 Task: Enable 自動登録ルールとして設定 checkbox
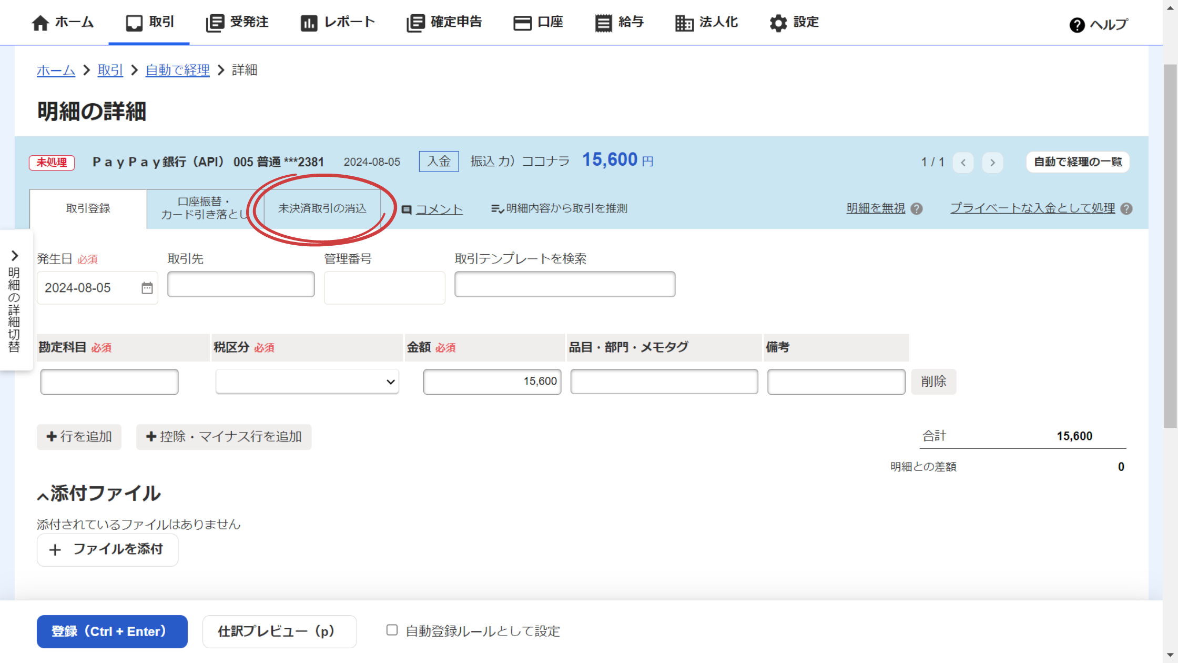click(x=392, y=630)
